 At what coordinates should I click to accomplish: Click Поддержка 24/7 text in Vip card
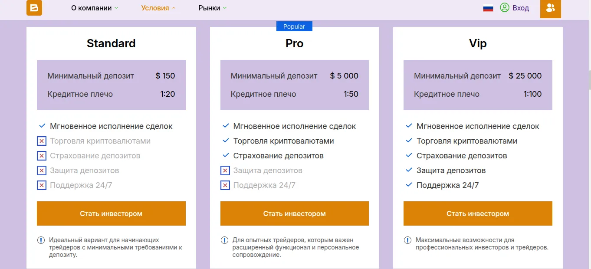[x=448, y=185]
